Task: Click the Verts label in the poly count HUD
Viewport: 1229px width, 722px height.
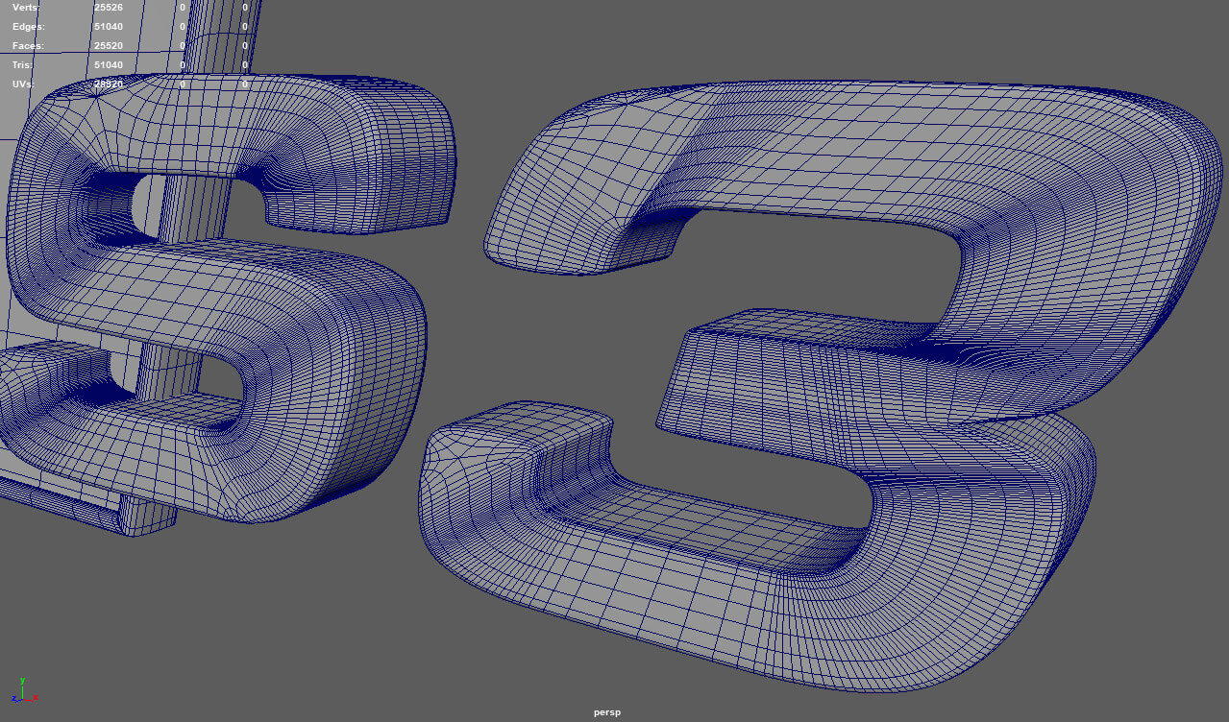Action: pos(26,8)
